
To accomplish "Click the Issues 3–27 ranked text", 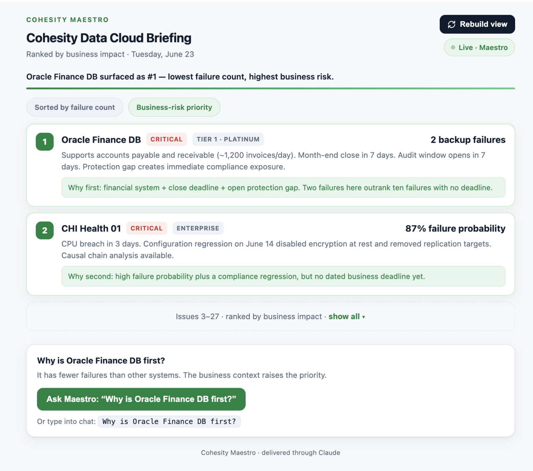I will (x=249, y=317).
